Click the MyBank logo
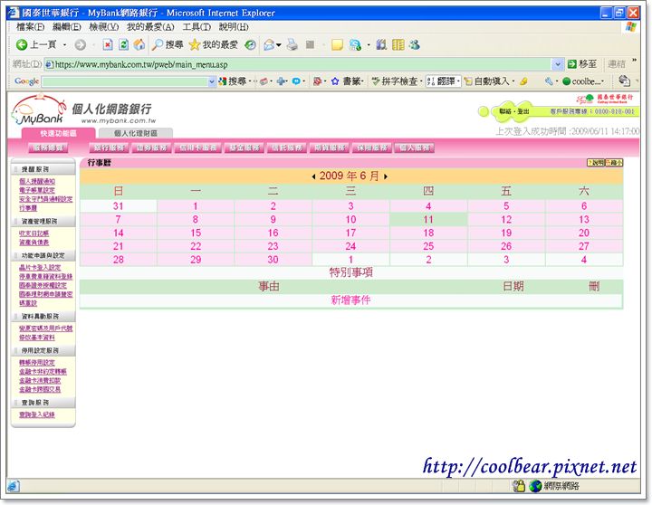This screenshot has width=652, height=505. 40,110
